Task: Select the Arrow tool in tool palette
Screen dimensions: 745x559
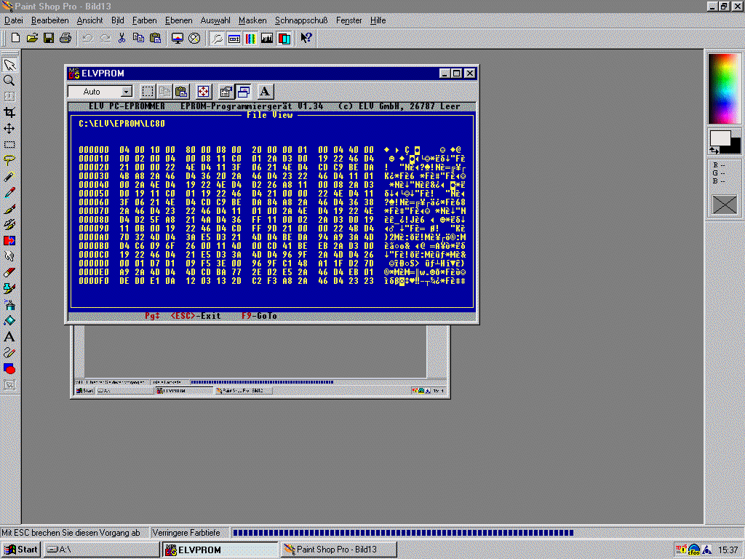Action: [x=9, y=65]
